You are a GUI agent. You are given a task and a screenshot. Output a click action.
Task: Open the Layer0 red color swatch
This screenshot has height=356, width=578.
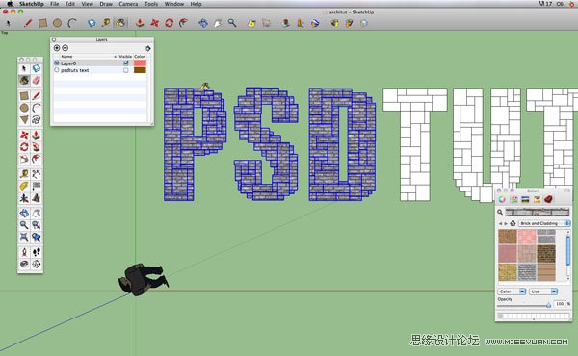coord(140,64)
